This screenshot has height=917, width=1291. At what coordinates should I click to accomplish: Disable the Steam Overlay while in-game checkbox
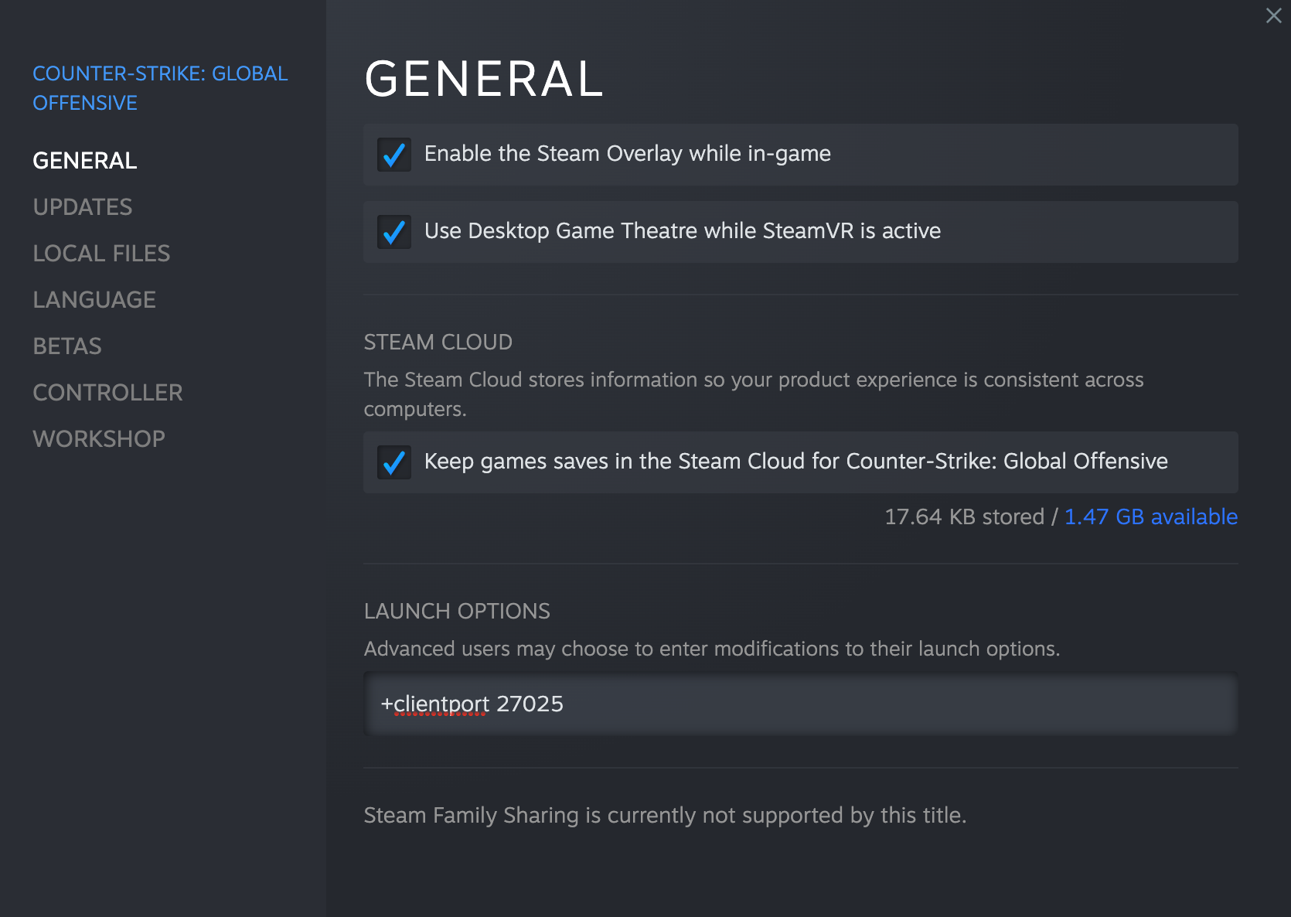pyautogui.click(x=394, y=155)
